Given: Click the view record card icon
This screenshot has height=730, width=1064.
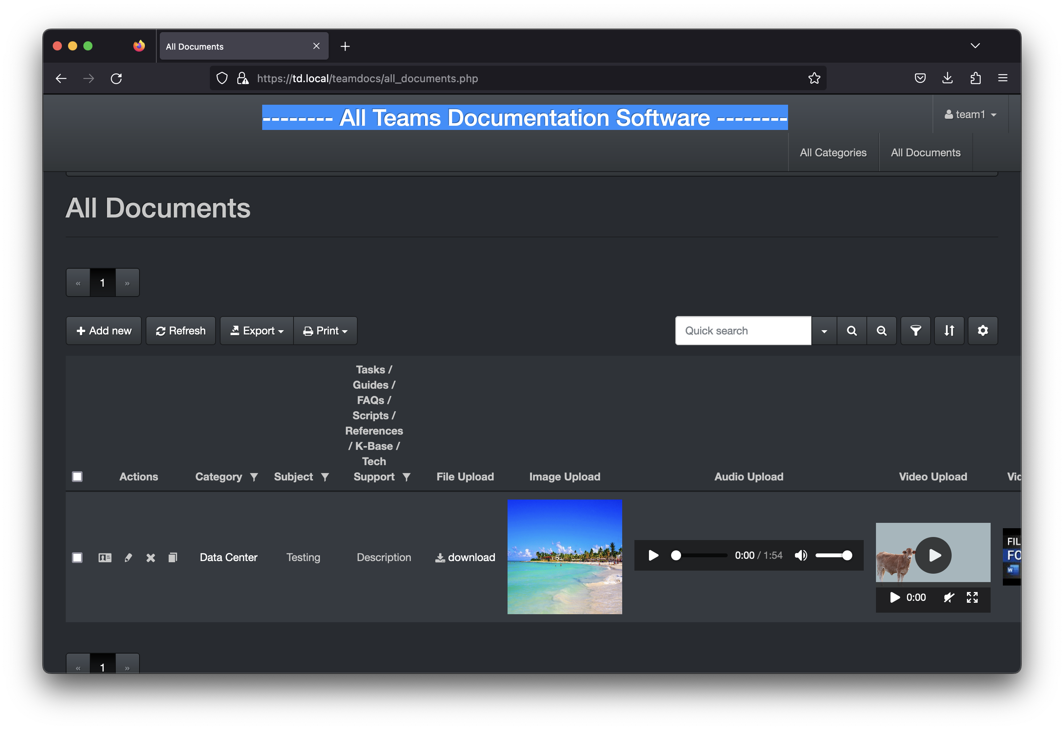Looking at the screenshot, I should click(x=105, y=557).
